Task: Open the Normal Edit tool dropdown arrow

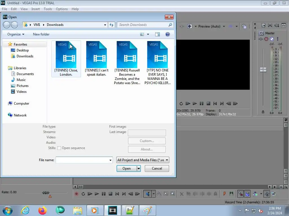Action: (154, 194)
